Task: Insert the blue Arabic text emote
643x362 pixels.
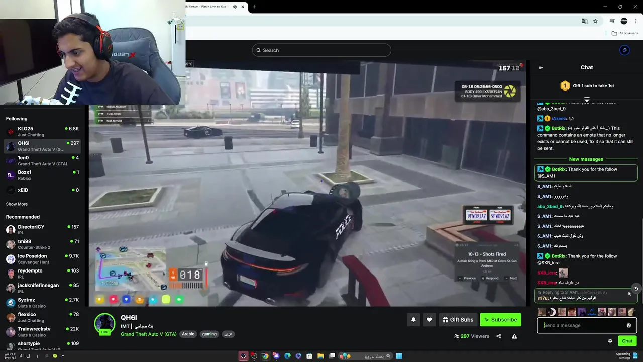Action: click(x=592, y=312)
